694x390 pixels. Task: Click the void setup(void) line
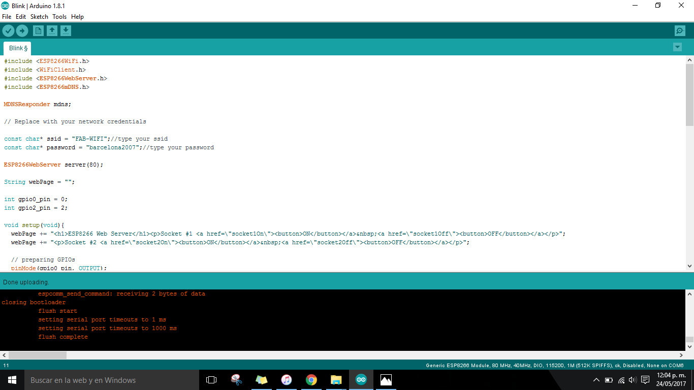pos(34,225)
